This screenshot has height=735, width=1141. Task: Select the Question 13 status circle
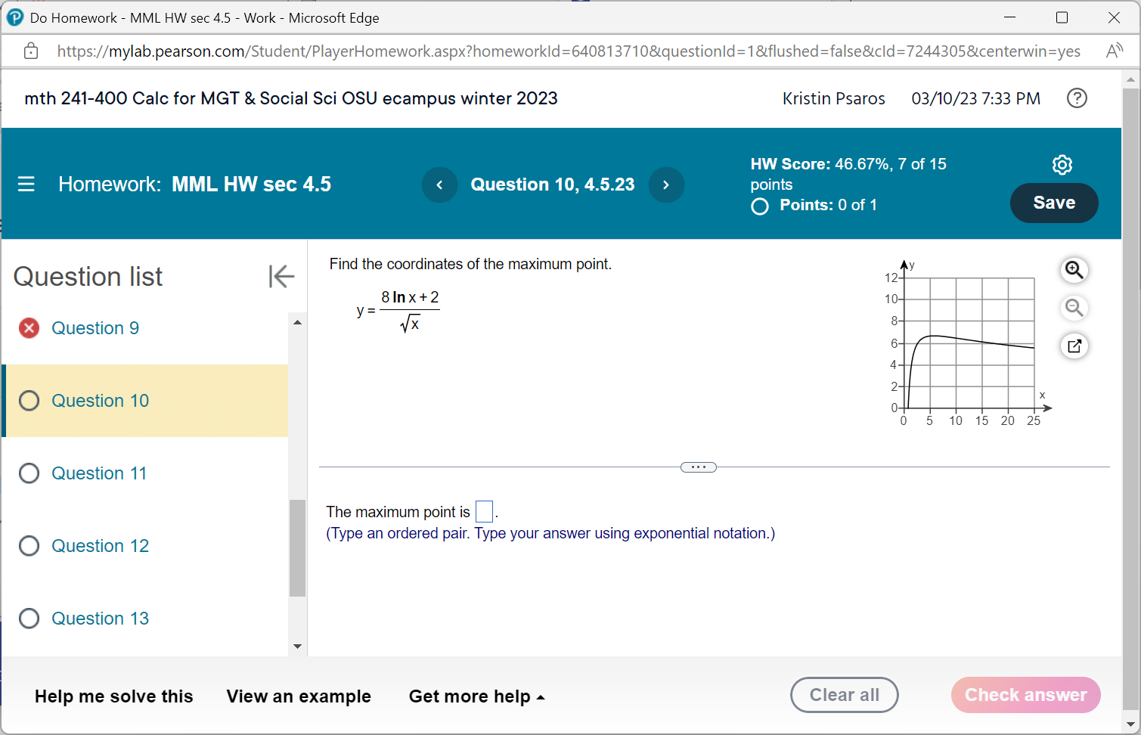pos(29,618)
